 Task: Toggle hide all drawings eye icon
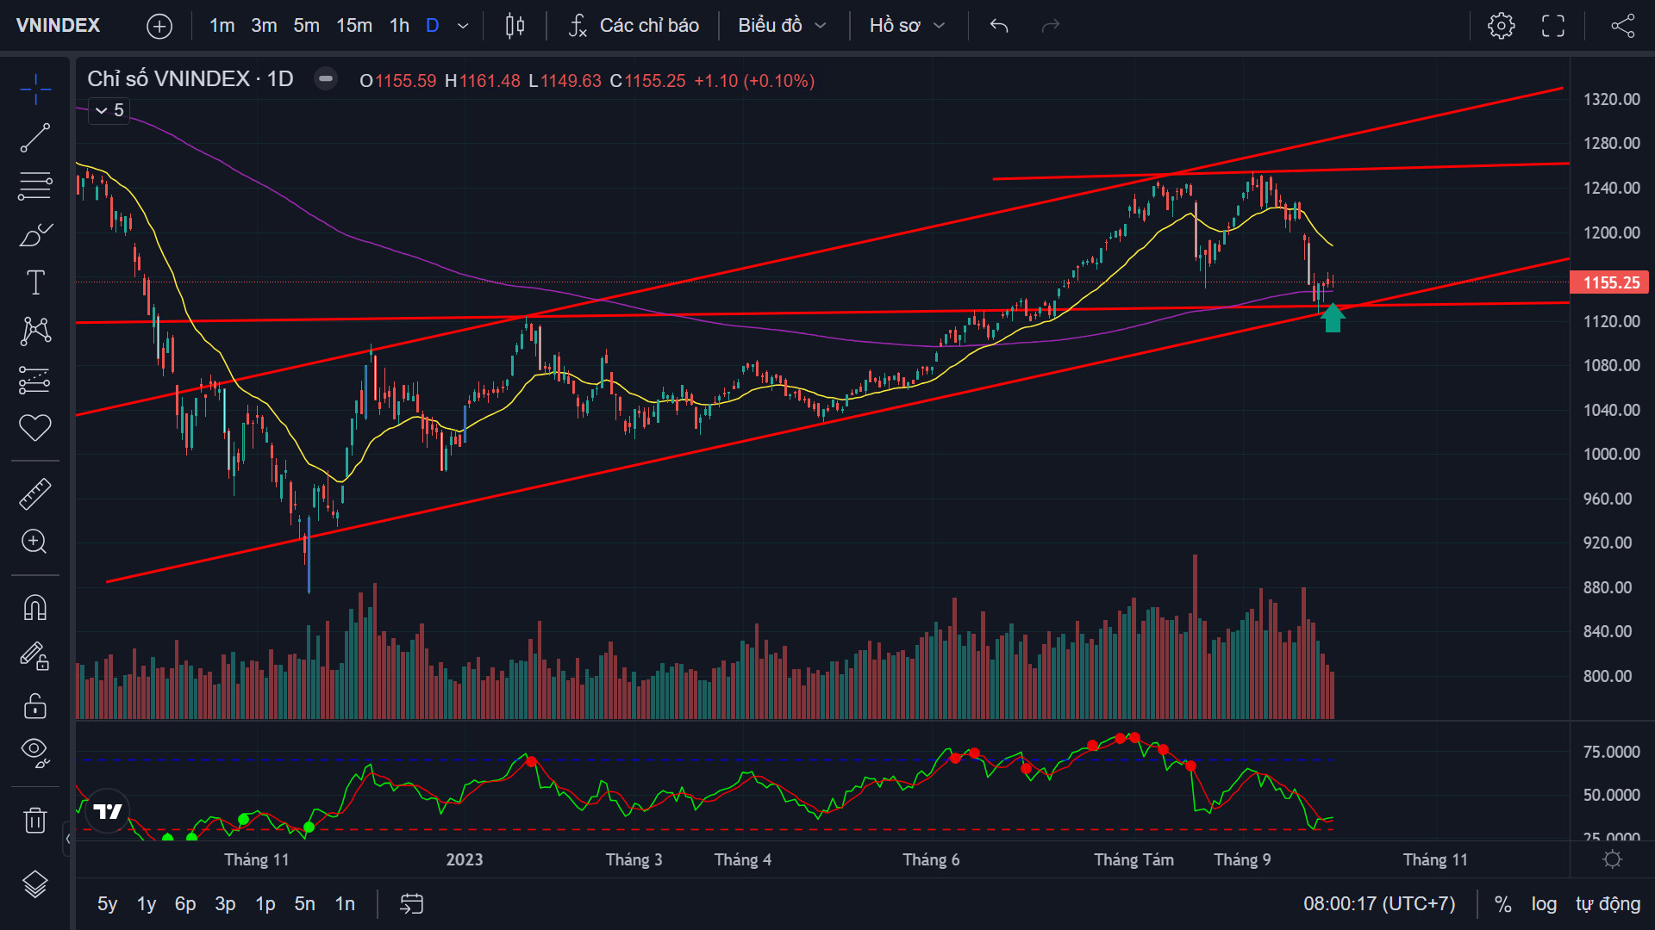tap(35, 751)
